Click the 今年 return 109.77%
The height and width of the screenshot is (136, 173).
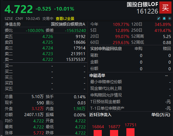point(121,24)
